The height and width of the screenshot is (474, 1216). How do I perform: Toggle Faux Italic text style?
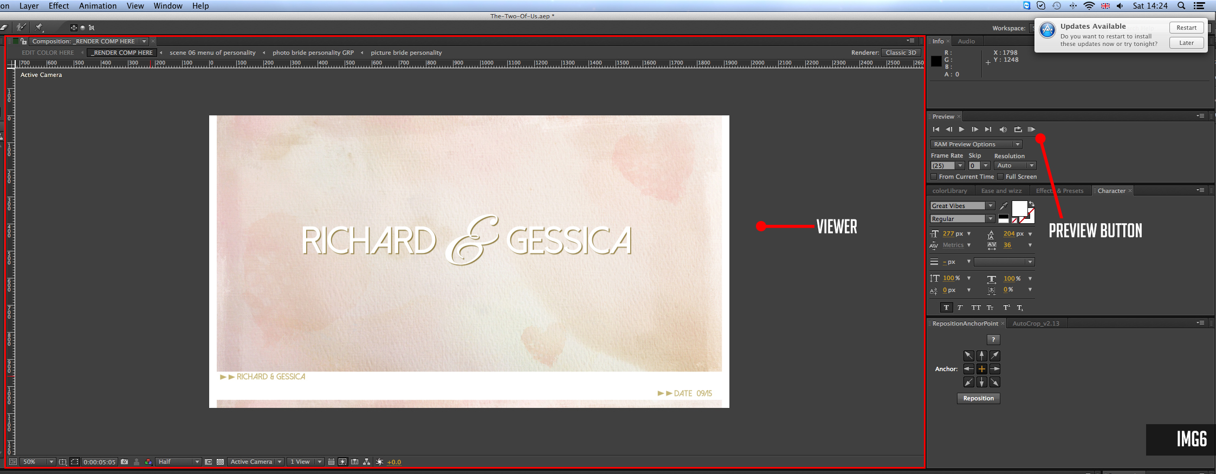click(960, 307)
